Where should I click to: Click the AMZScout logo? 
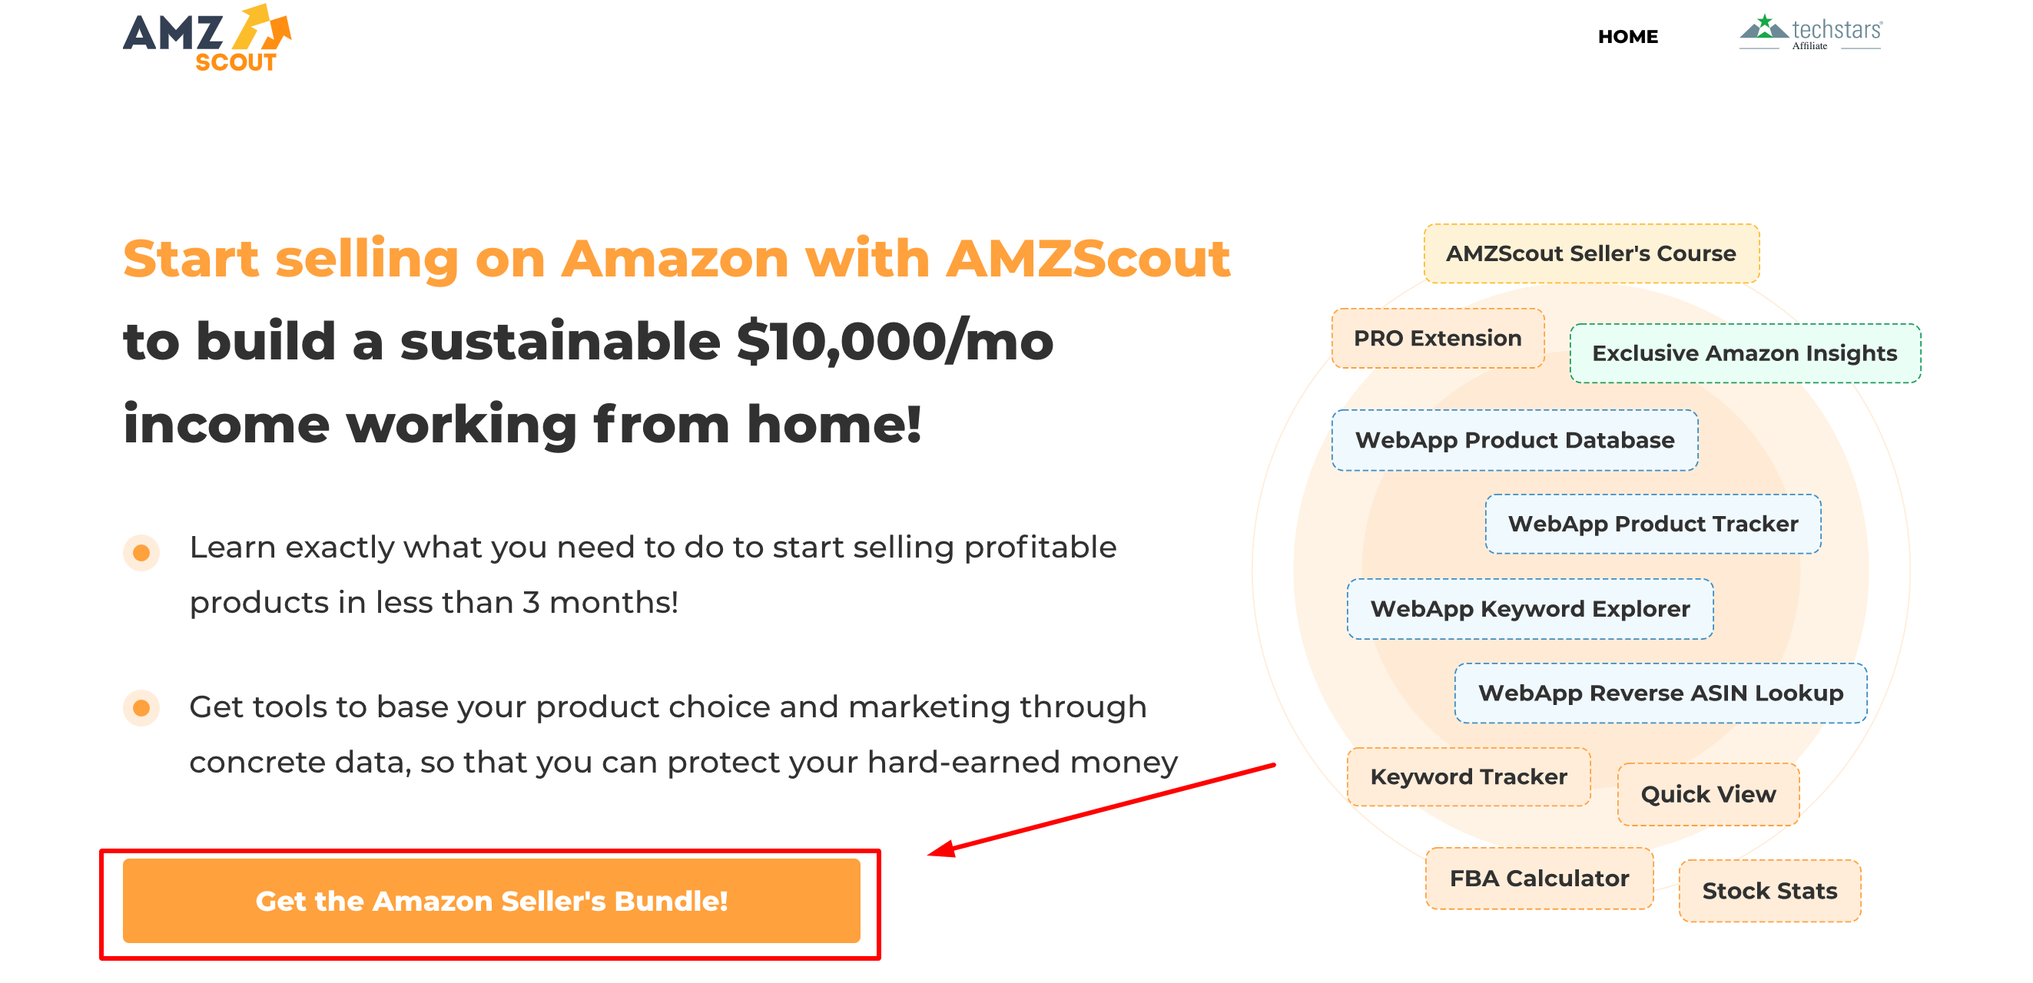tap(207, 38)
